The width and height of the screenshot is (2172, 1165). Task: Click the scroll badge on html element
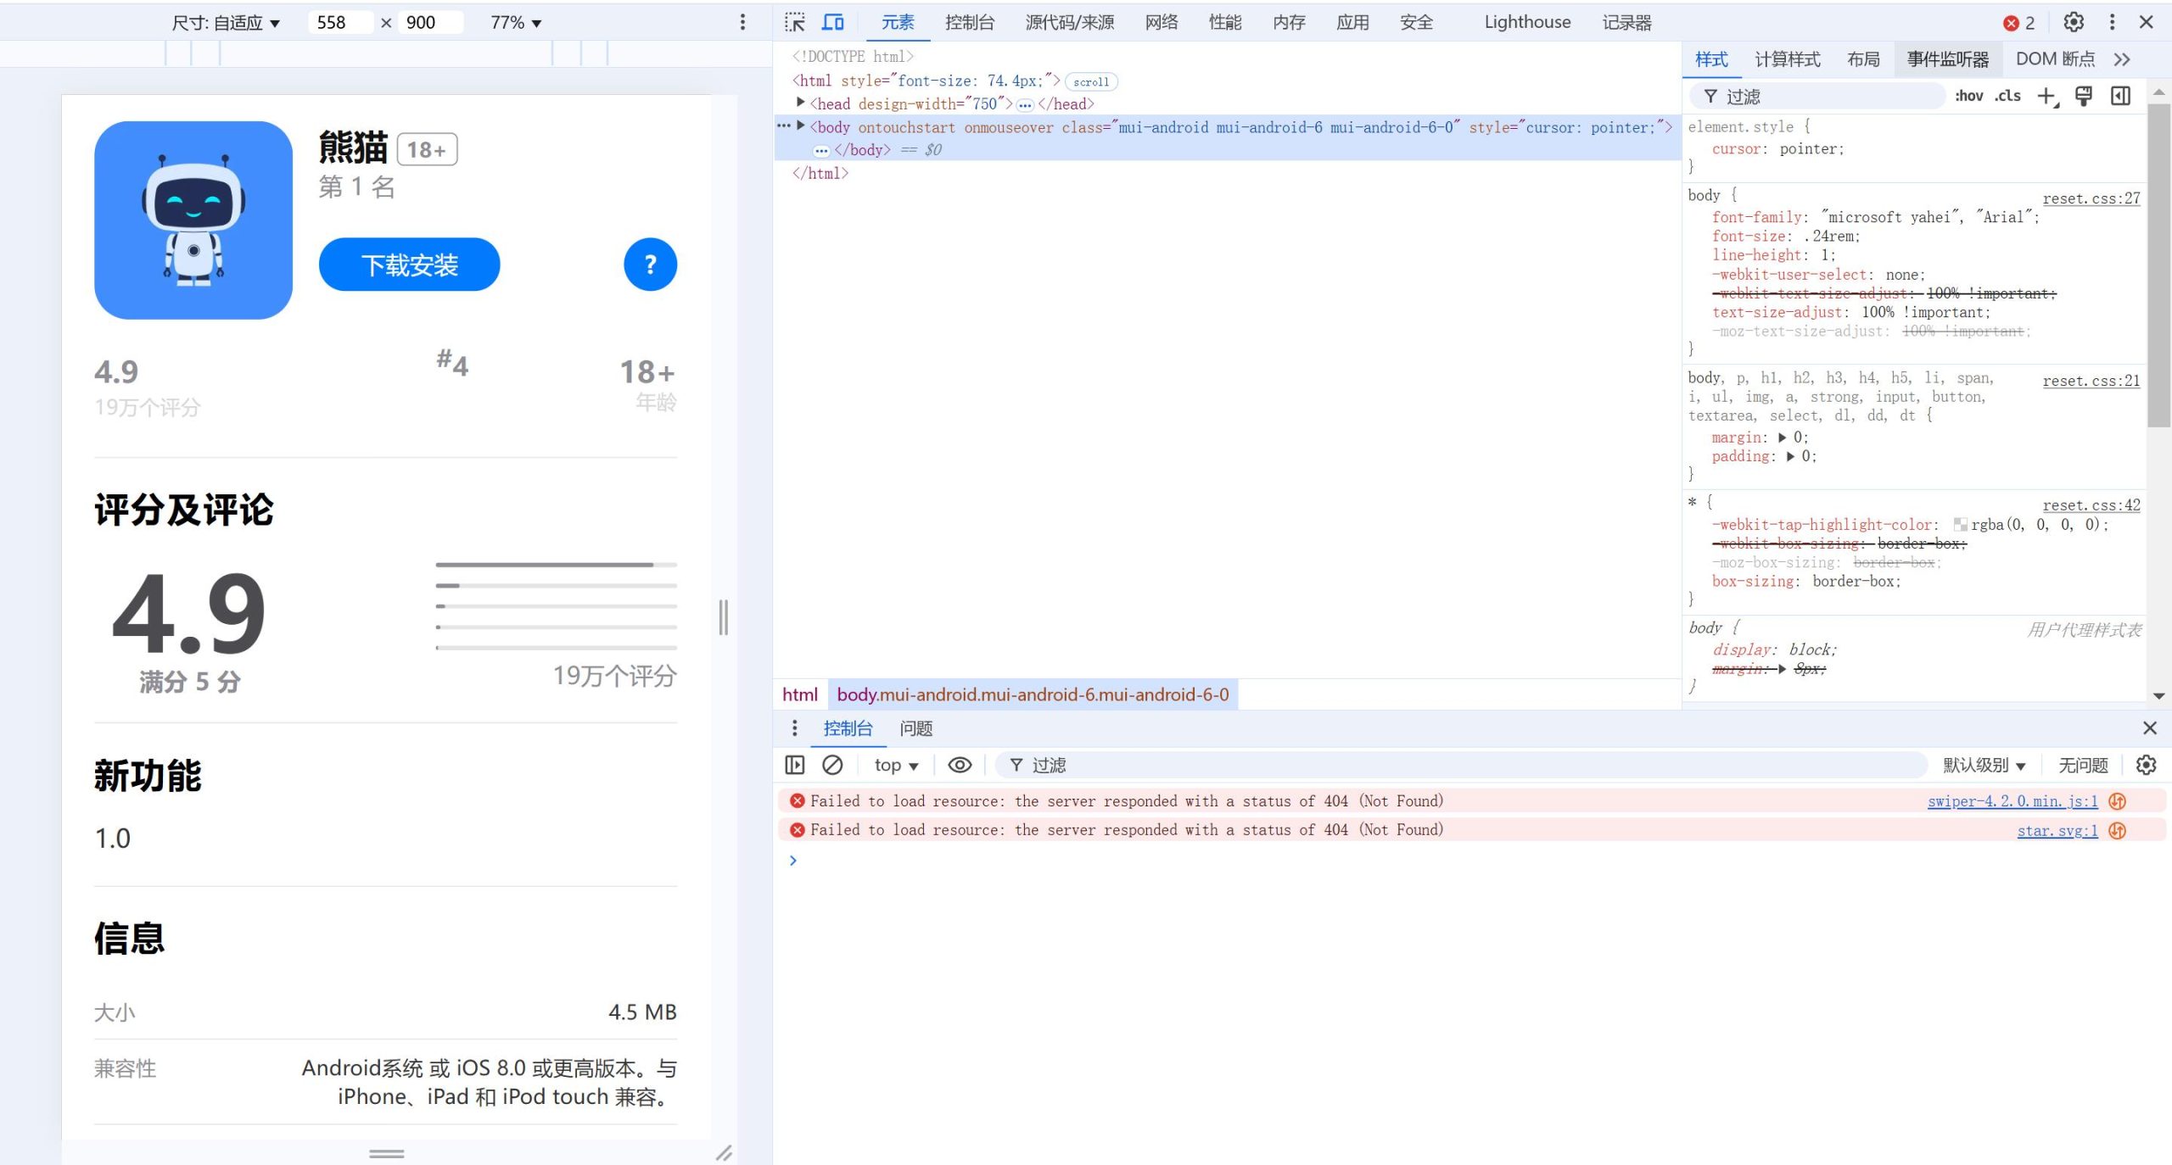(x=1091, y=81)
